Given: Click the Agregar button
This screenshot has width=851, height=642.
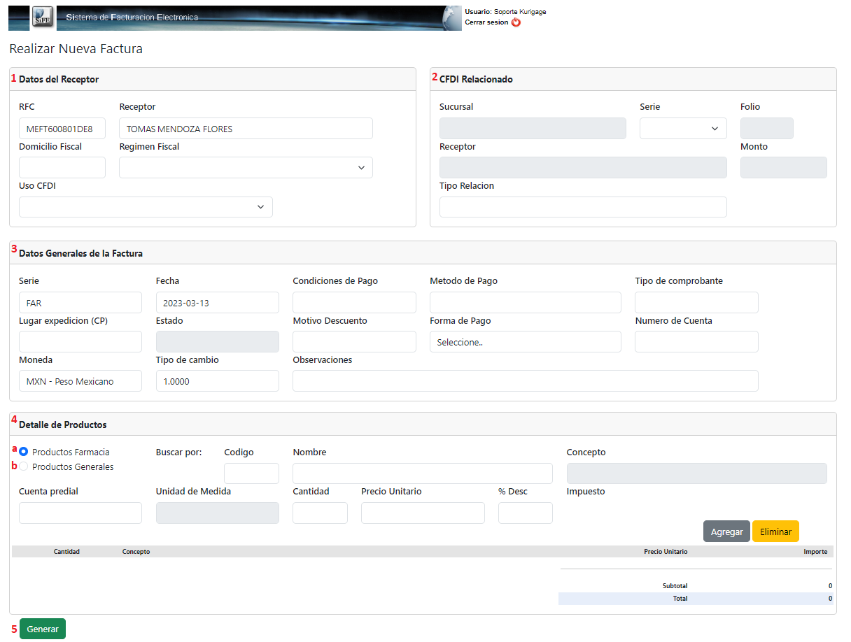Looking at the screenshot, I should 726,532.
